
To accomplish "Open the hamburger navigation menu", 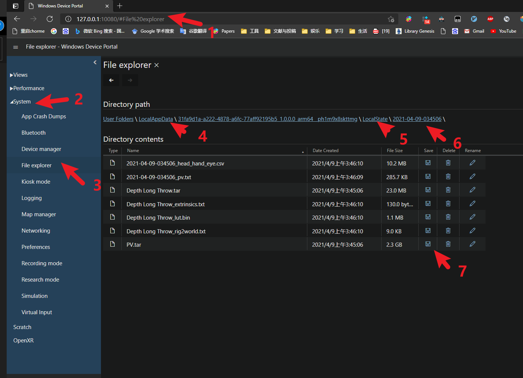I will [x=16, y=47].
